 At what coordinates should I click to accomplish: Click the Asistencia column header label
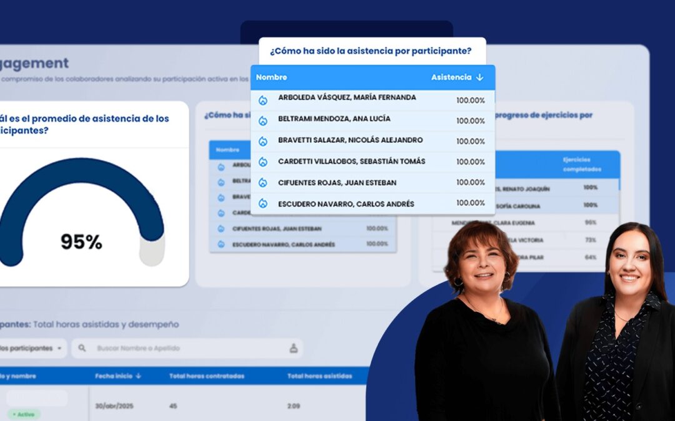click(451, 77)
